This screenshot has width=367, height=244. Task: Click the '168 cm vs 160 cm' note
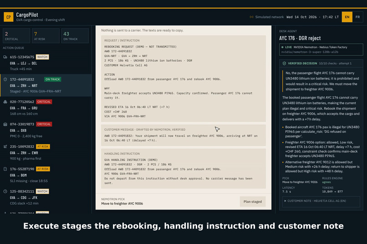(24, 114)
